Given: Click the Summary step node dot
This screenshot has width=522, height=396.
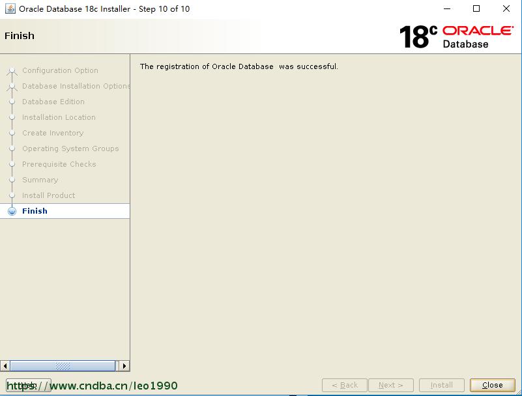Looking at the screenshot, I should [x=12, y=180].
